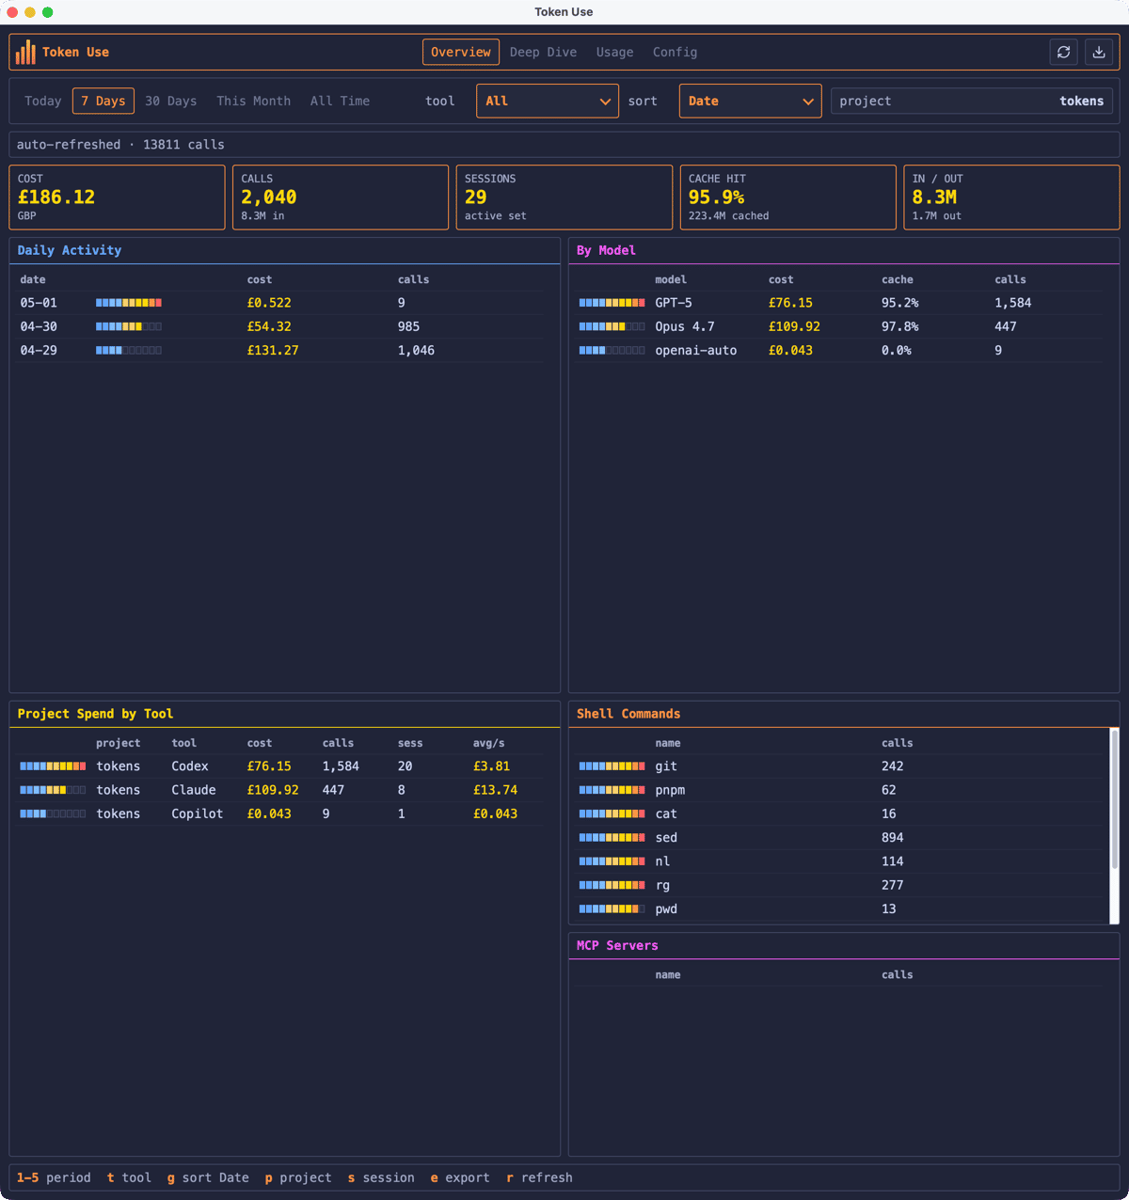Click the e export shortcut hint
The width and height of the screenshot is (1129, 1200).
click(x=460, y=1177)
